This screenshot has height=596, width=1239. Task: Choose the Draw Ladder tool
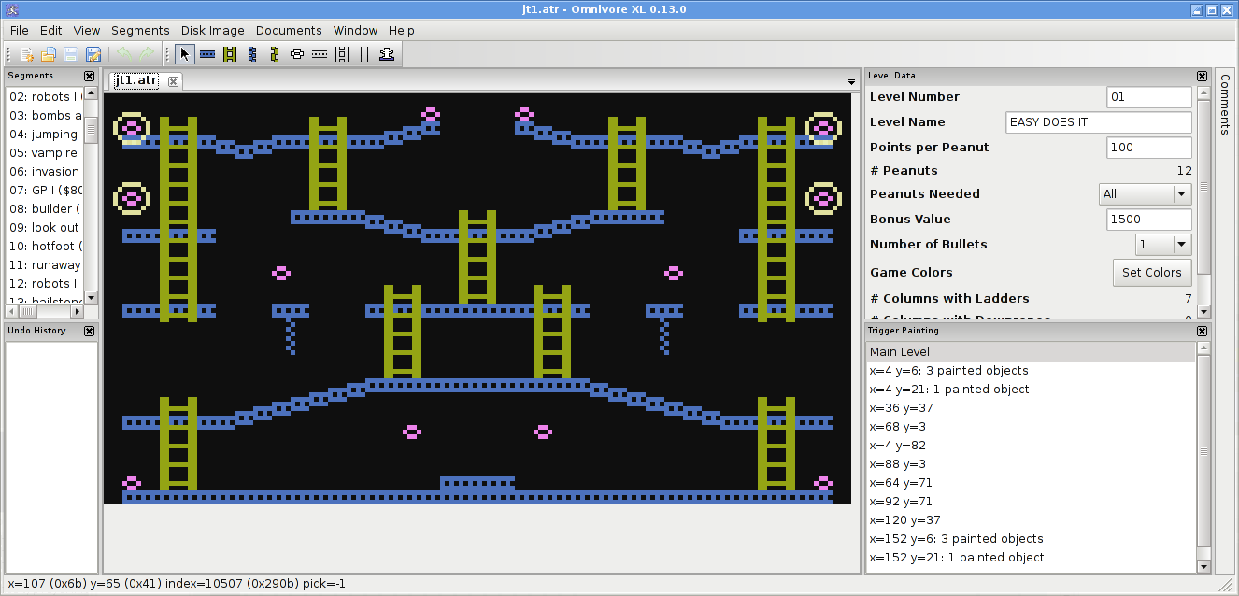click(x=230, y=54)
